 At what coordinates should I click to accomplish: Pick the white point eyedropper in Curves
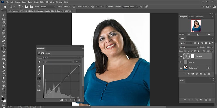(x=39, y=74)
